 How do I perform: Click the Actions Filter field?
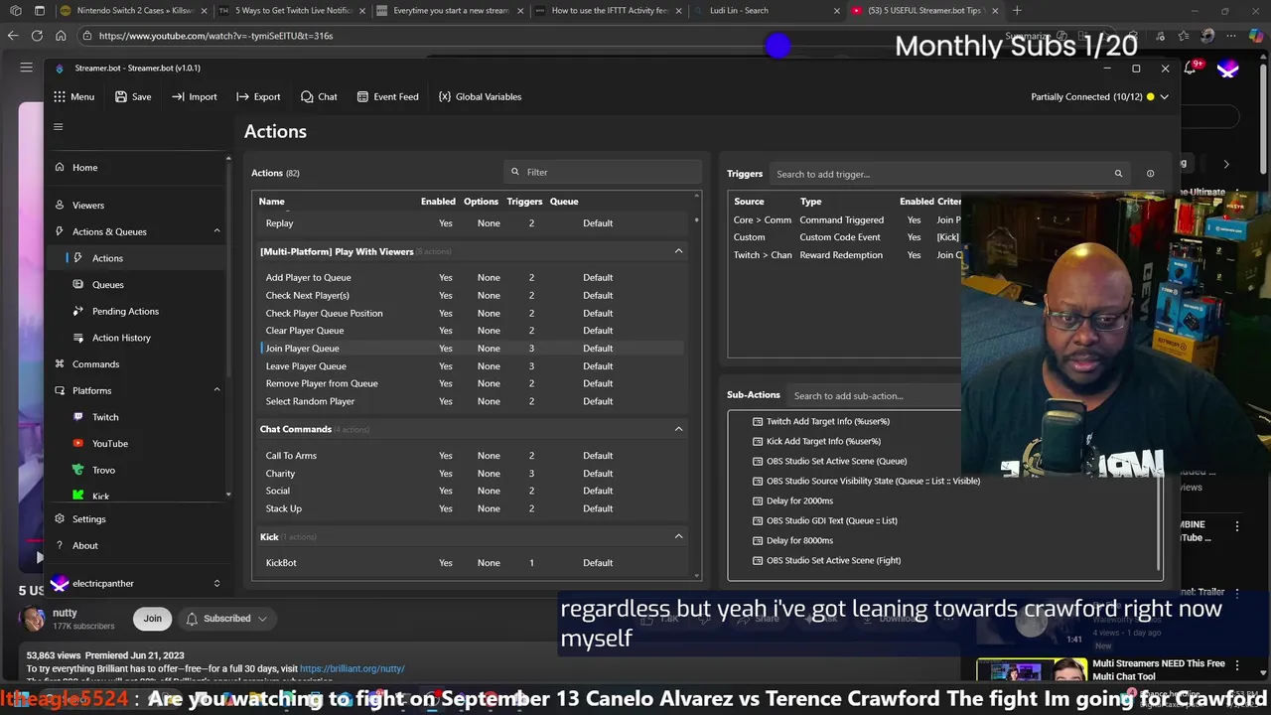pyautogui.click(x=603, y=172)
